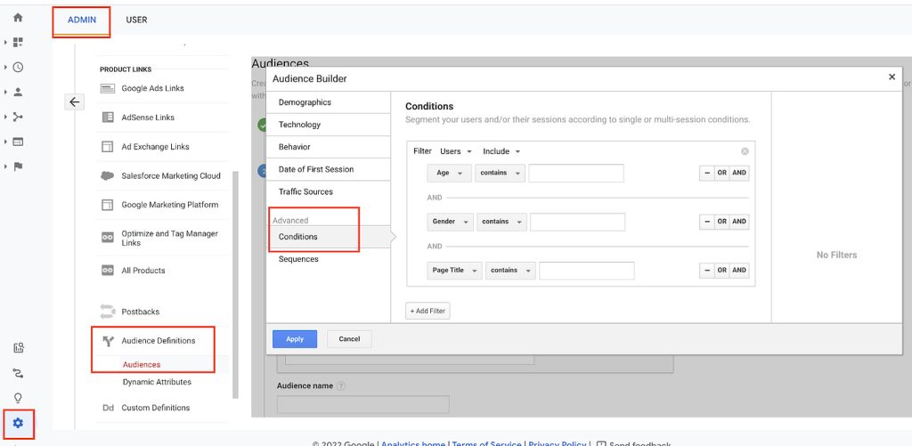Switch to the USER tab
The height and width of the screenshot is (446, 912).
pos(136,20)
